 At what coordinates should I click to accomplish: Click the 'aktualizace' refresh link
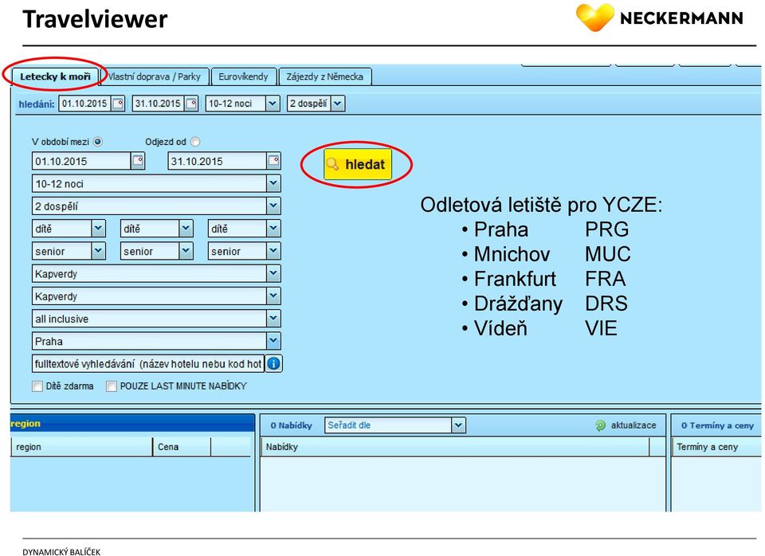(x=634, y=425)
